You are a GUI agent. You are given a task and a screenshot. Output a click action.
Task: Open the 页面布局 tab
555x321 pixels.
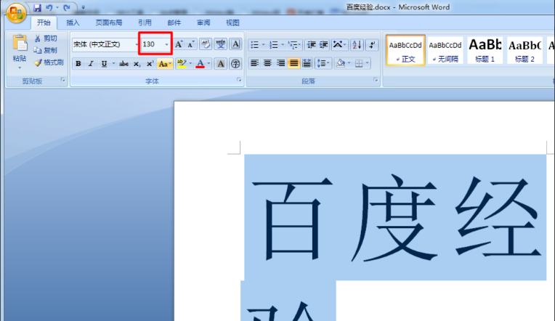point(109,23)
